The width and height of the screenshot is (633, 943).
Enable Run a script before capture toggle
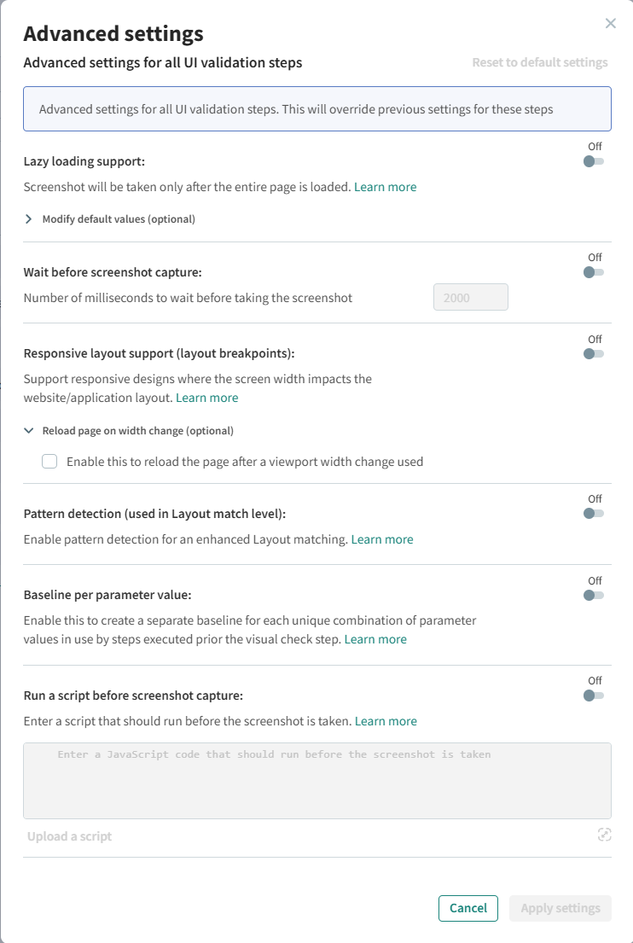coord(594,696)
